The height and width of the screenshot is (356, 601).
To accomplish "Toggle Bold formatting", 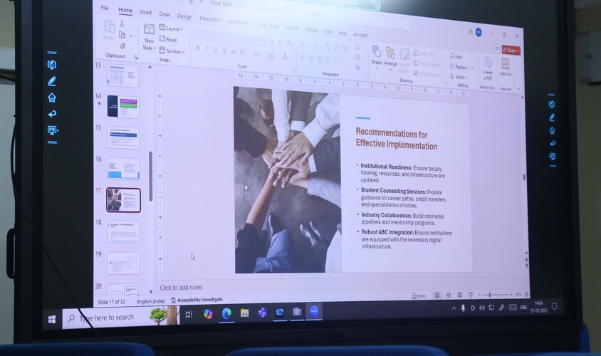I will tap(198, 48).
